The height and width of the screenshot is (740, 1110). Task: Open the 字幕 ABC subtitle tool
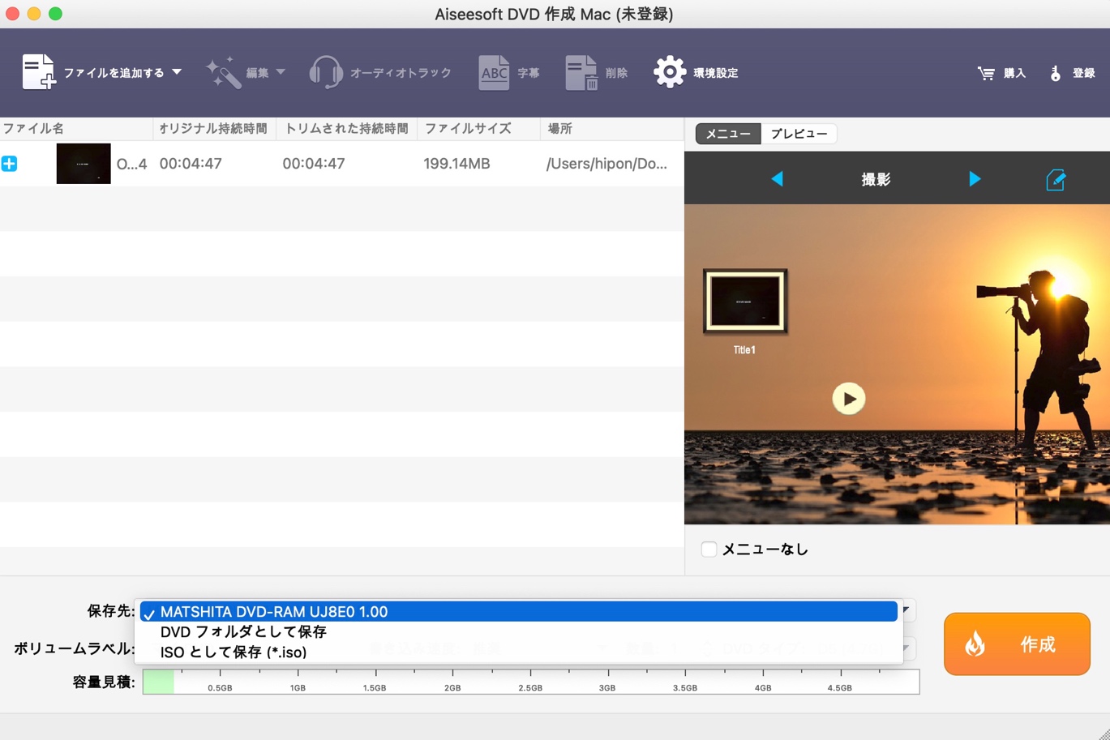point(494,72)
